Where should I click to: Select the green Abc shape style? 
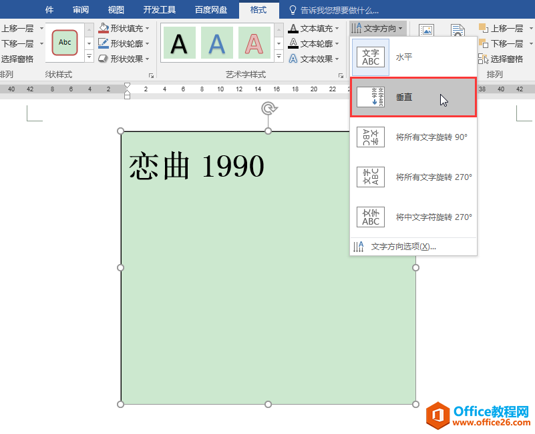65,43
